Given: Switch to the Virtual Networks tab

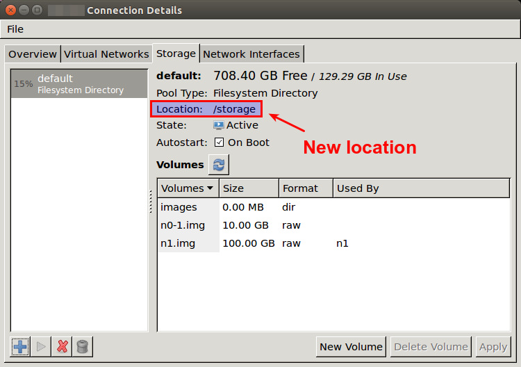Looking at the screenshot, I should [x=106, y=54].
